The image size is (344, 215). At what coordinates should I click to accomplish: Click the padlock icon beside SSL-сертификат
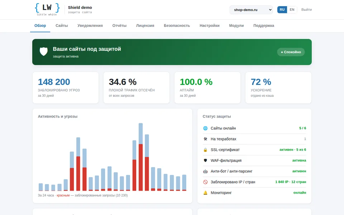click(x=205, y=150)
